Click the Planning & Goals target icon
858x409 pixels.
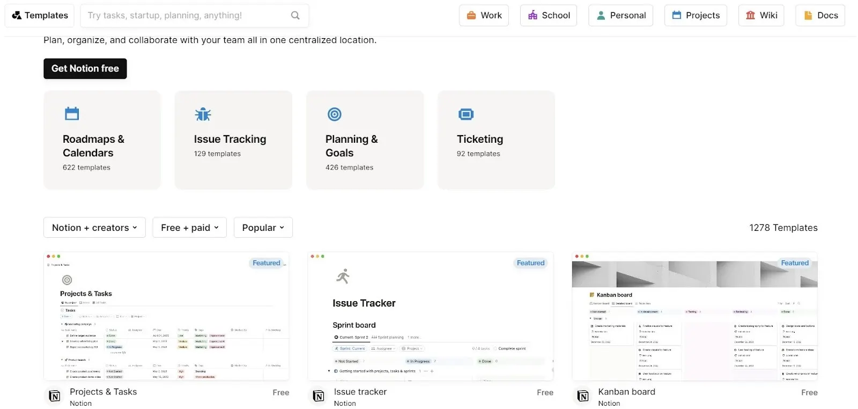pyautogui.click(x=335, y=114)
